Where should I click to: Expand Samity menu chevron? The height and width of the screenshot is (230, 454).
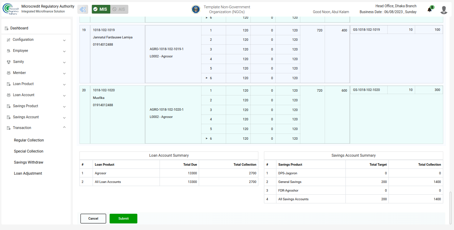(x=64, y=62)
